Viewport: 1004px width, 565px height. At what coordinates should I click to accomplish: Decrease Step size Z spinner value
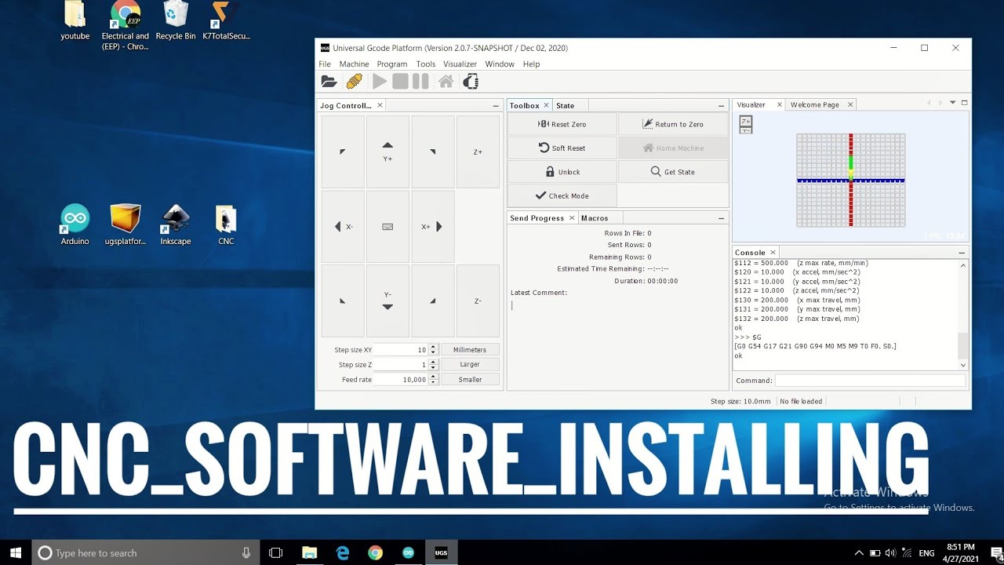pos(434,367)
